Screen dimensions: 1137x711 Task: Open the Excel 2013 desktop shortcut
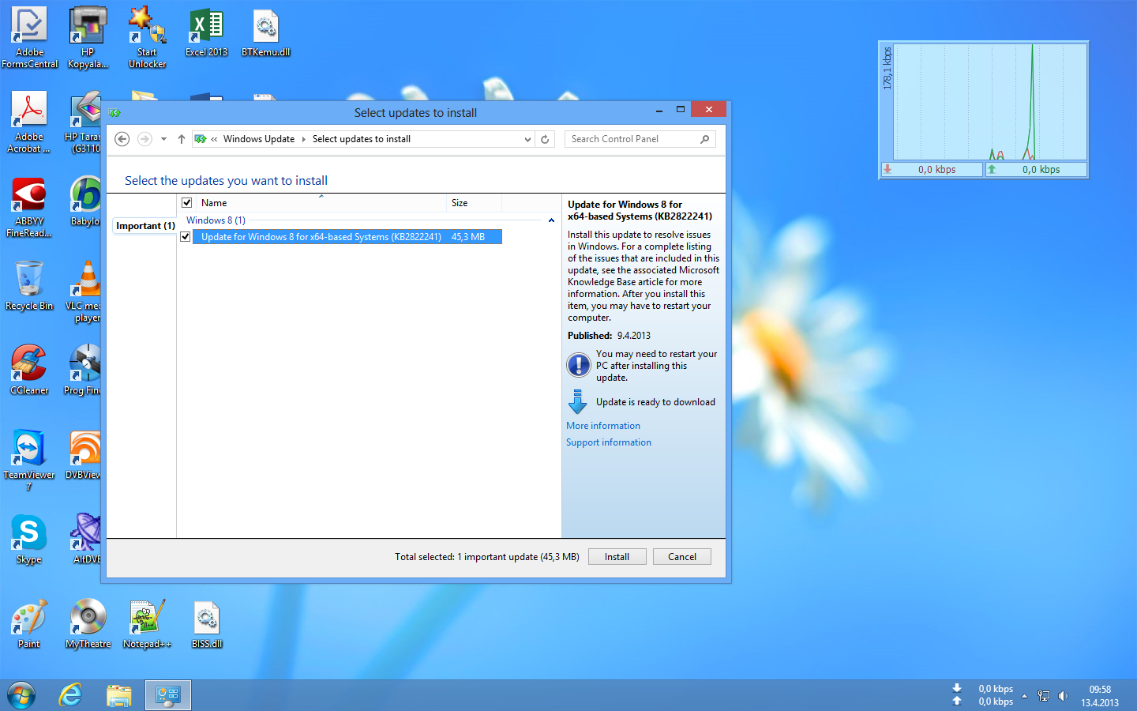coord(206,32)
